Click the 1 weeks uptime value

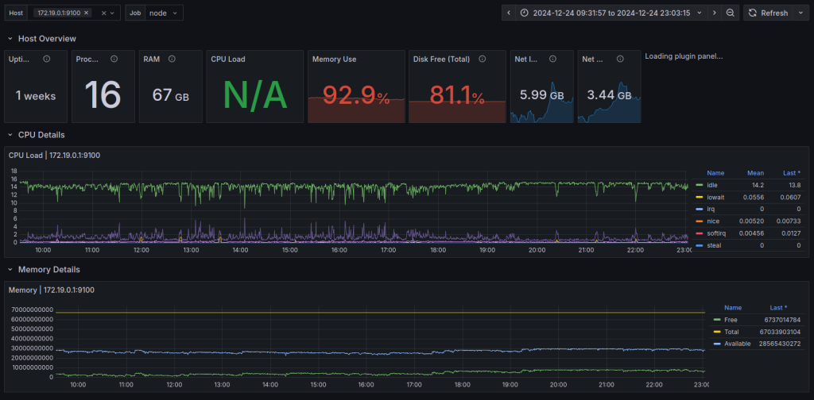click(35, 96)
